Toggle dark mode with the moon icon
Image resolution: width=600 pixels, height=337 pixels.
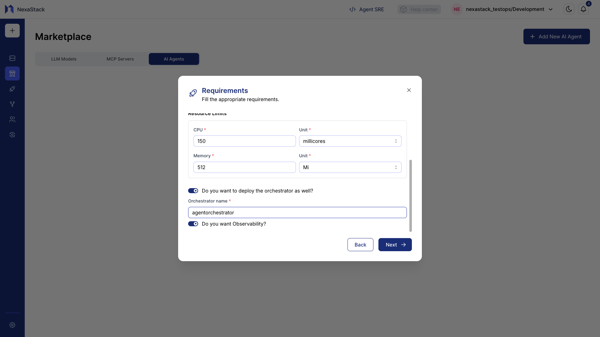click(x=569, y=9)
